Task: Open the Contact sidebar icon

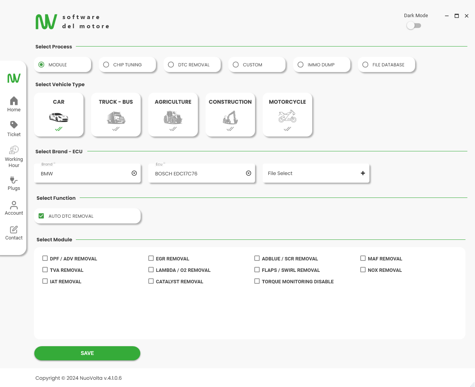Action: tap(14, 233)
